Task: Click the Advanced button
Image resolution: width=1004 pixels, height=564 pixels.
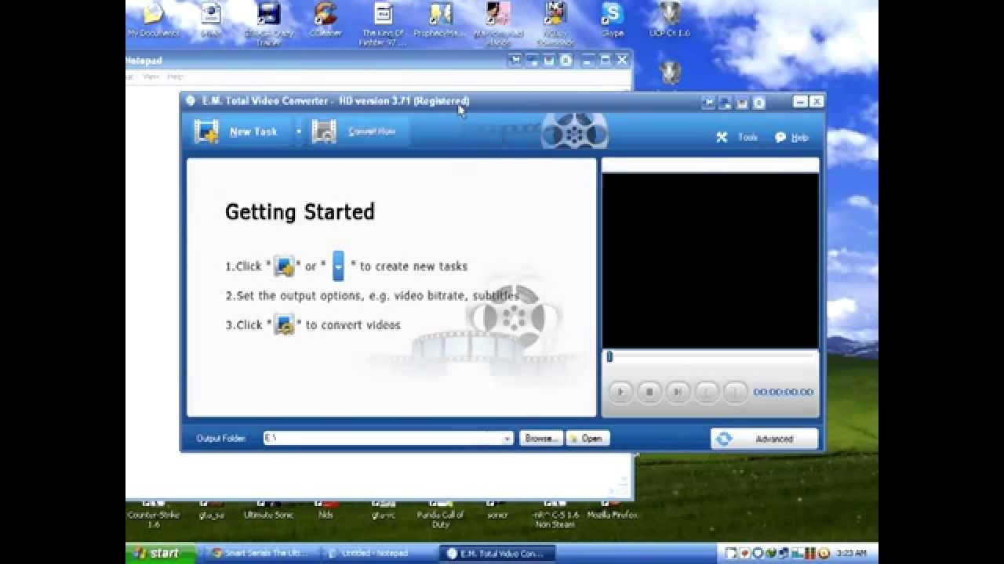Action: (x=764, y=439)
